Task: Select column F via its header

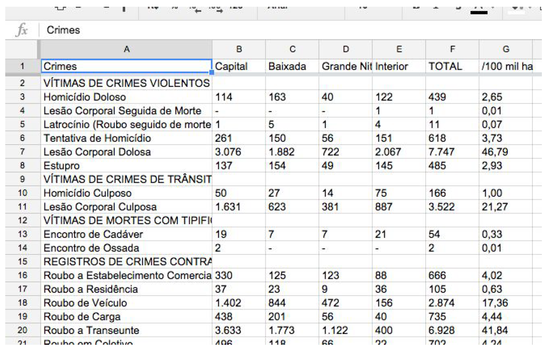Action: pyautogui.click(x=452, y=49)
